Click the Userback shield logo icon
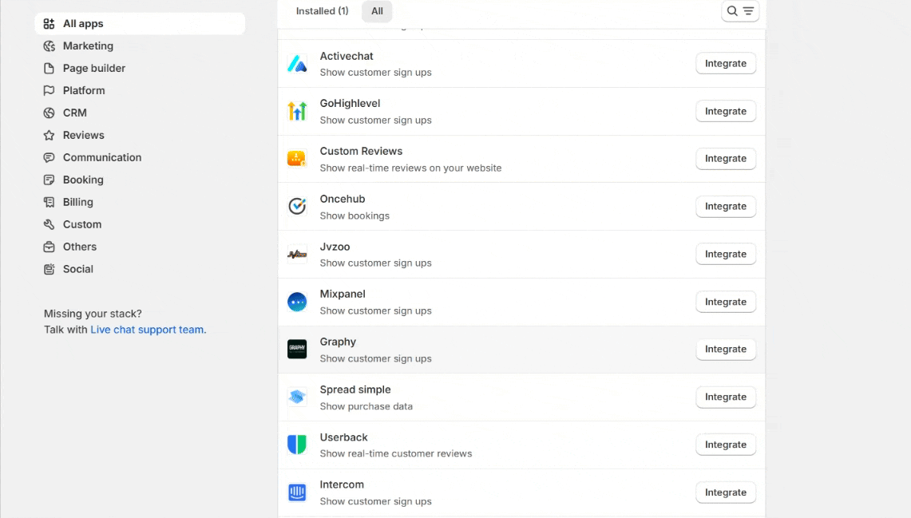 click(297, 445)
